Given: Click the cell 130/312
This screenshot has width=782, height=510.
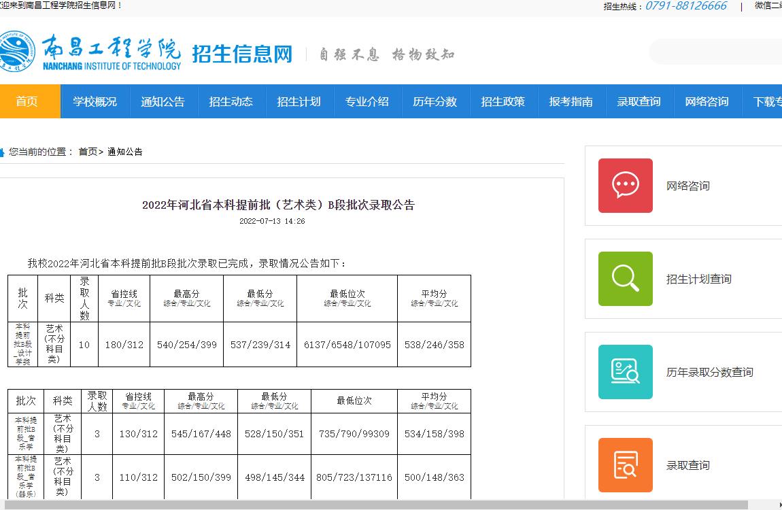Looking at the screenshot, I should click(x=138, y=435).
